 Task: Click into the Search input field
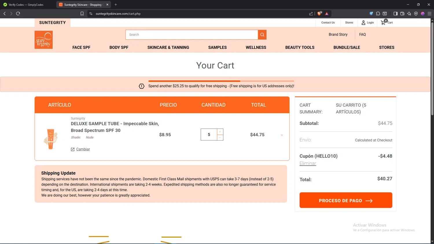[x=192, y=35]
